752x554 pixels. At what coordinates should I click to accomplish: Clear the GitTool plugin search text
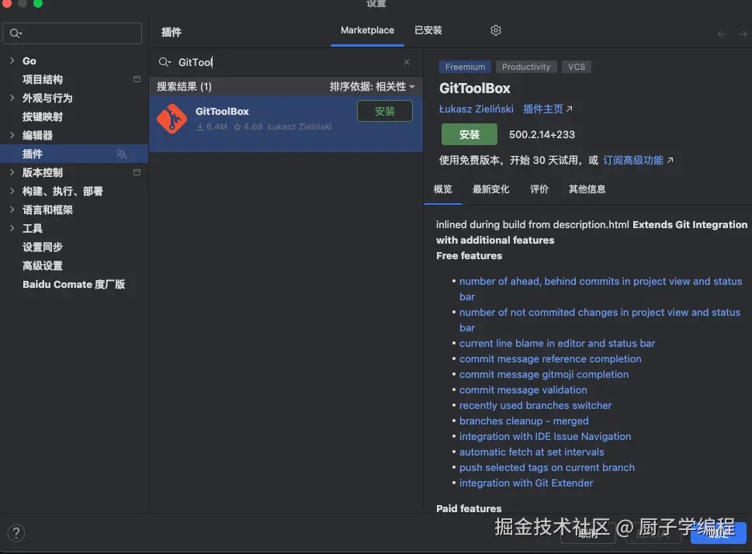[406, 62]
